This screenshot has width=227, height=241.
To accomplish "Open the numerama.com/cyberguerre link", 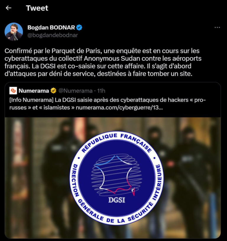I will pyautogui.click(x=119, y=107).
